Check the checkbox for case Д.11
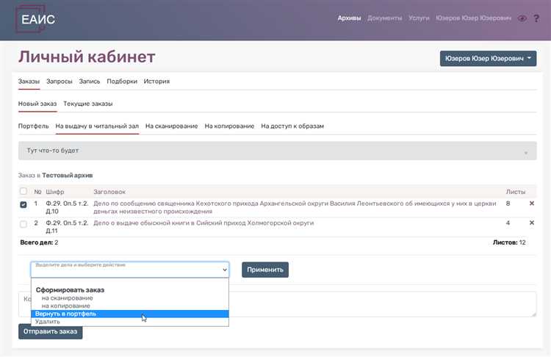This screenshot has height=357, width=551. click(24, 223)
